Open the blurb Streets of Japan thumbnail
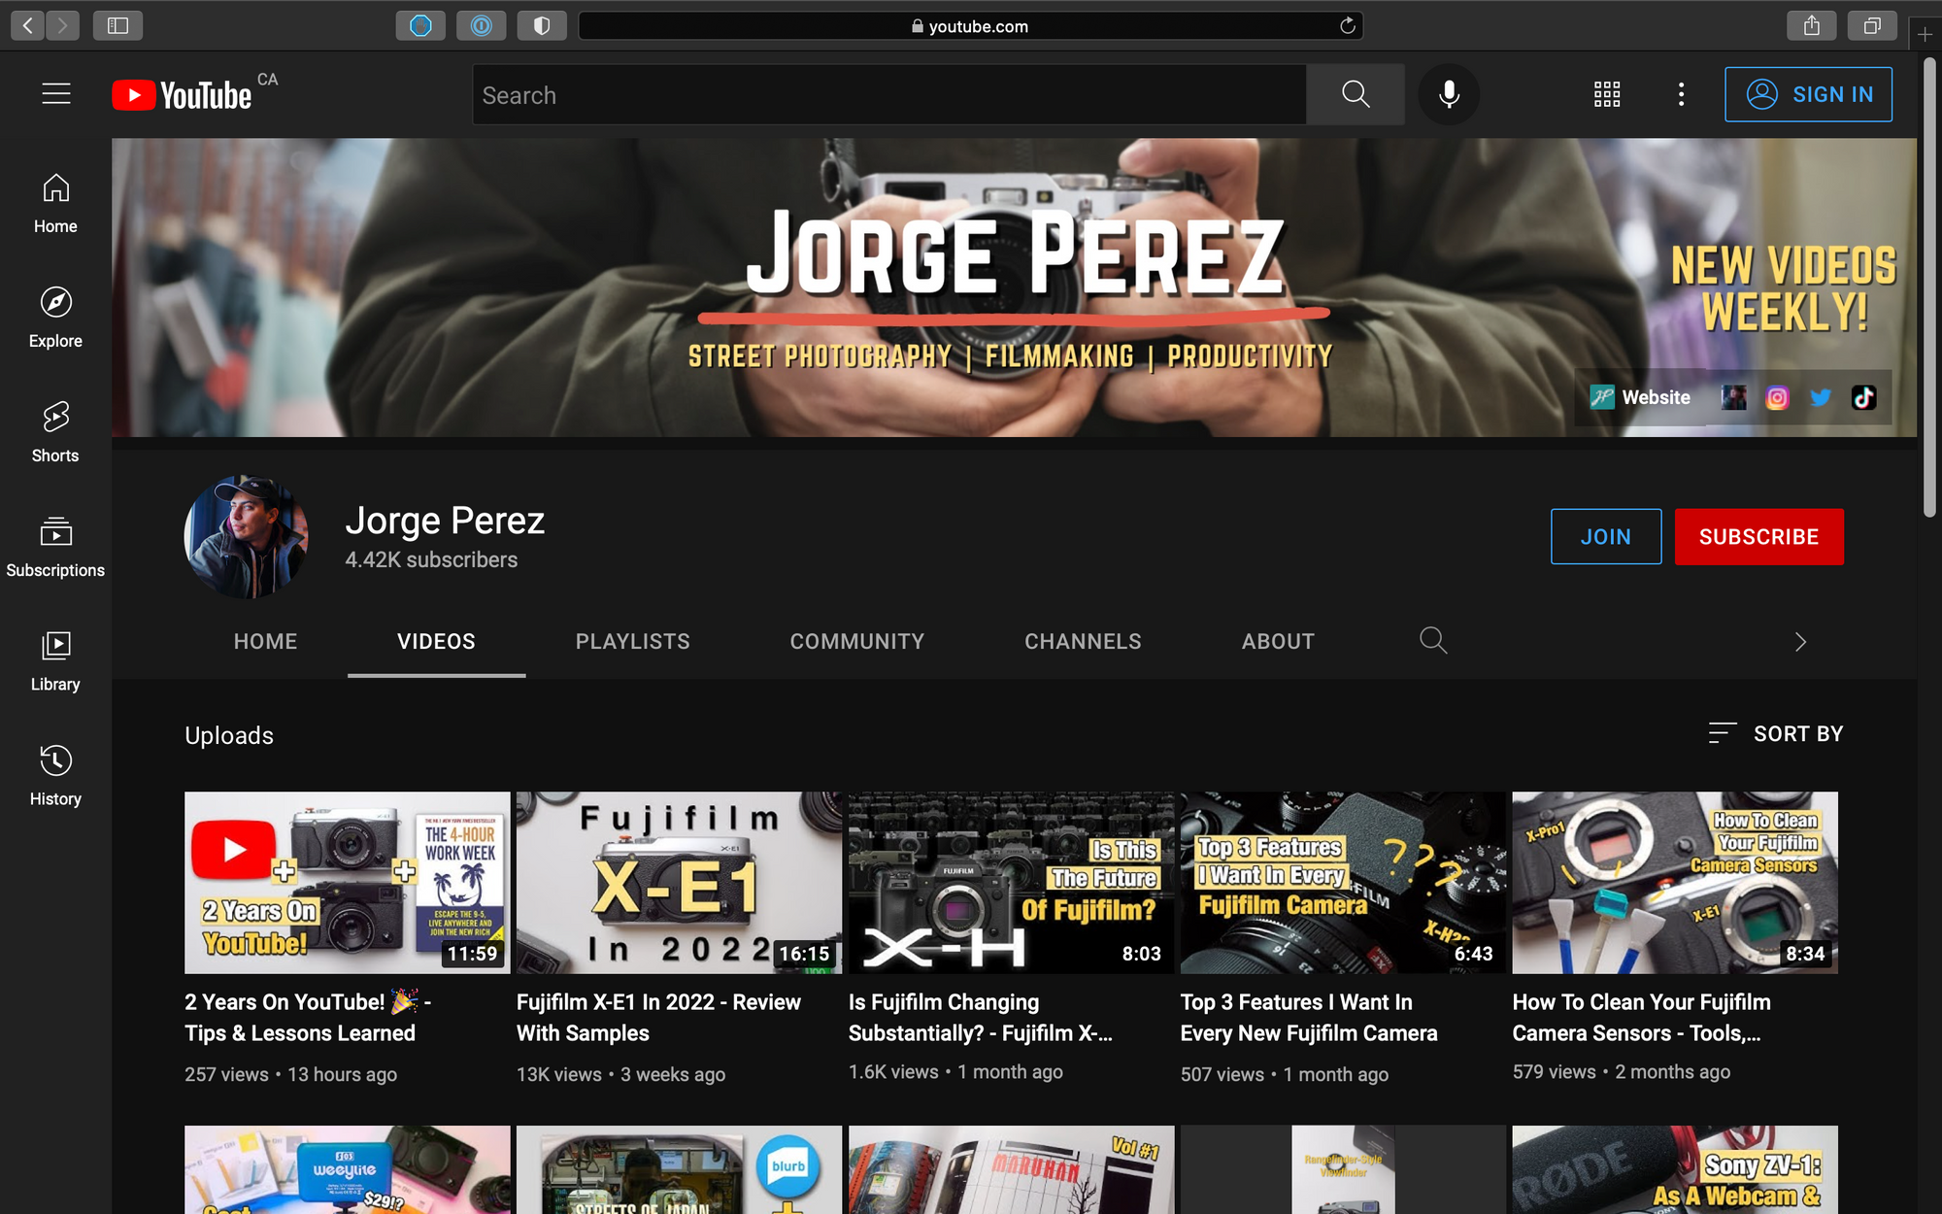 click(679, 1169)
